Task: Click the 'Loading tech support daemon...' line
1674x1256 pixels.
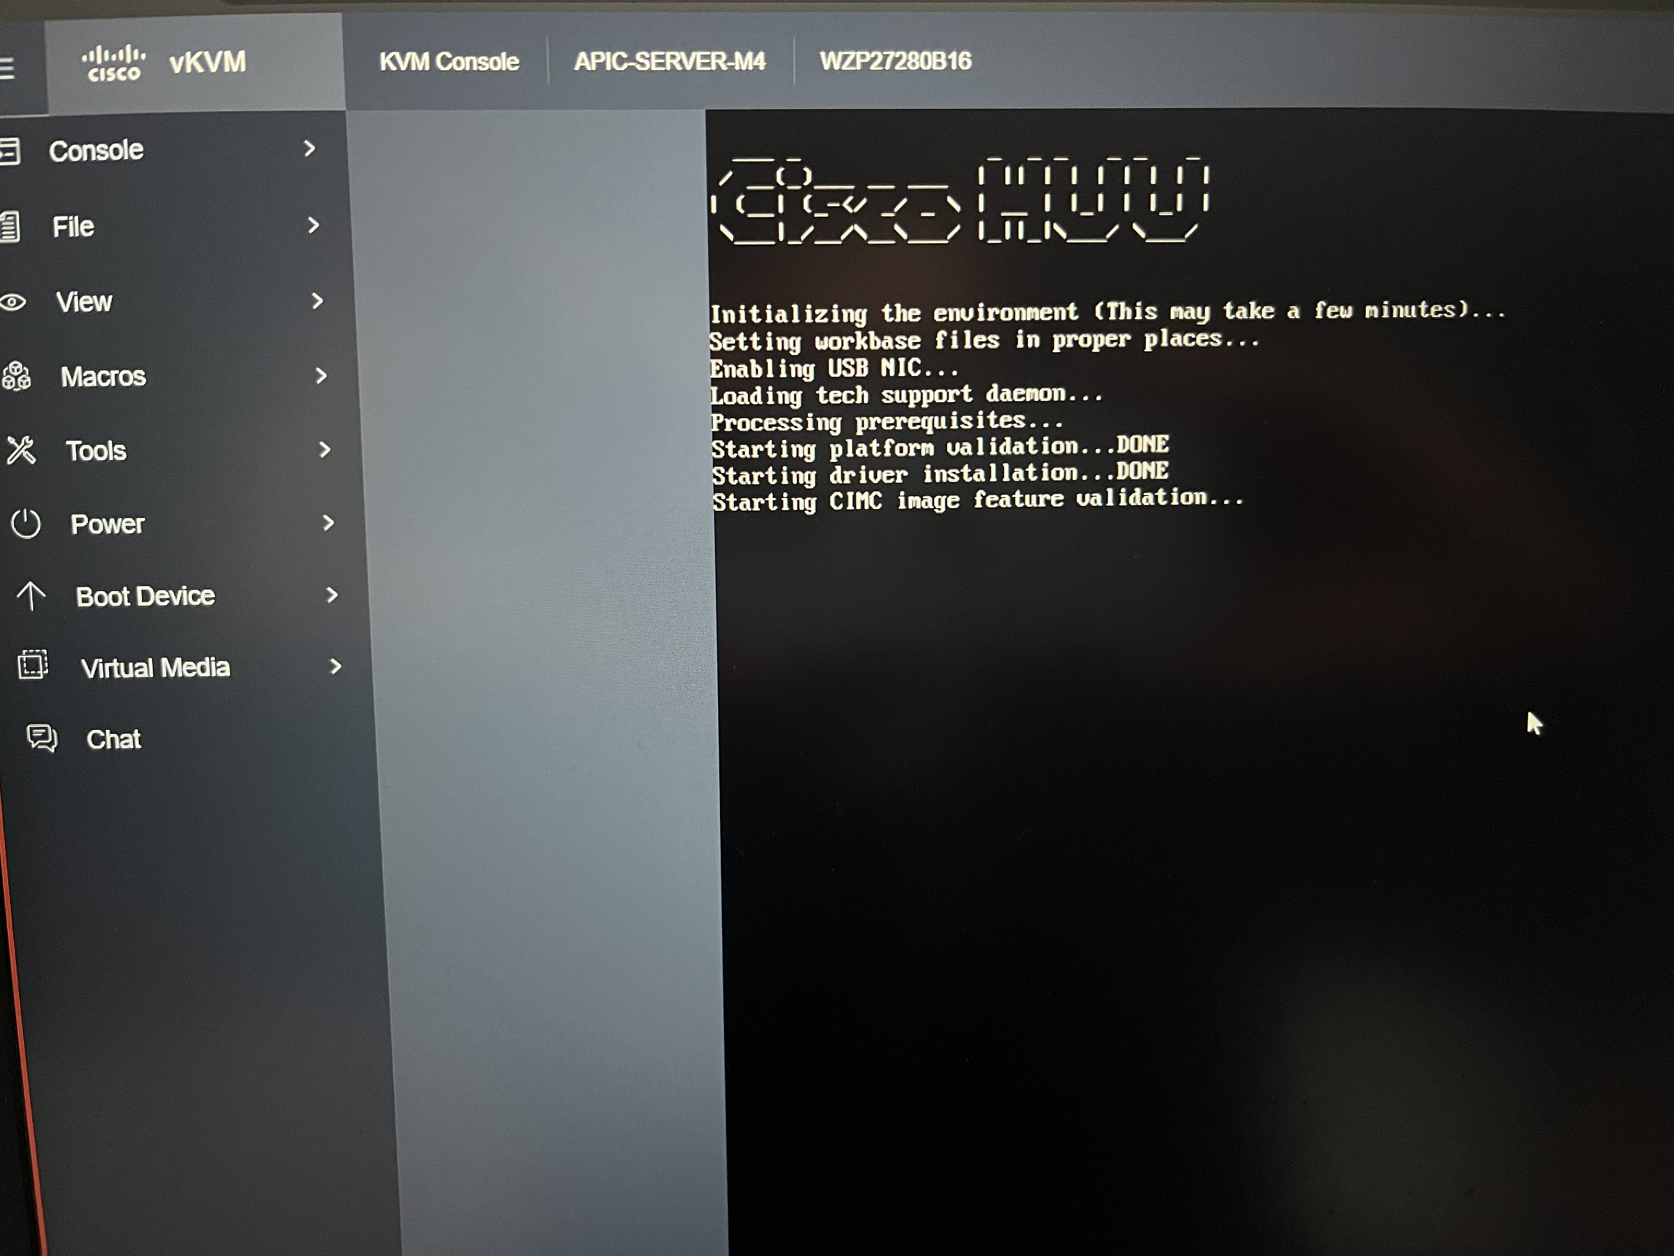Action: pyautogui.click(x=907, y=395)
